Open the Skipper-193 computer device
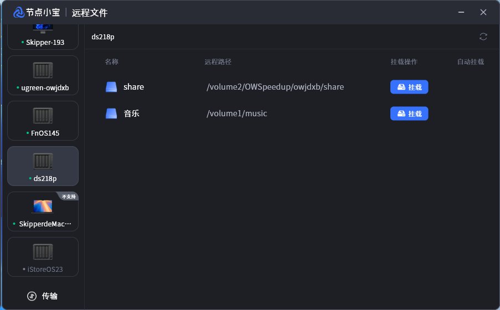The image size is (500, 310). pos(43,33)
